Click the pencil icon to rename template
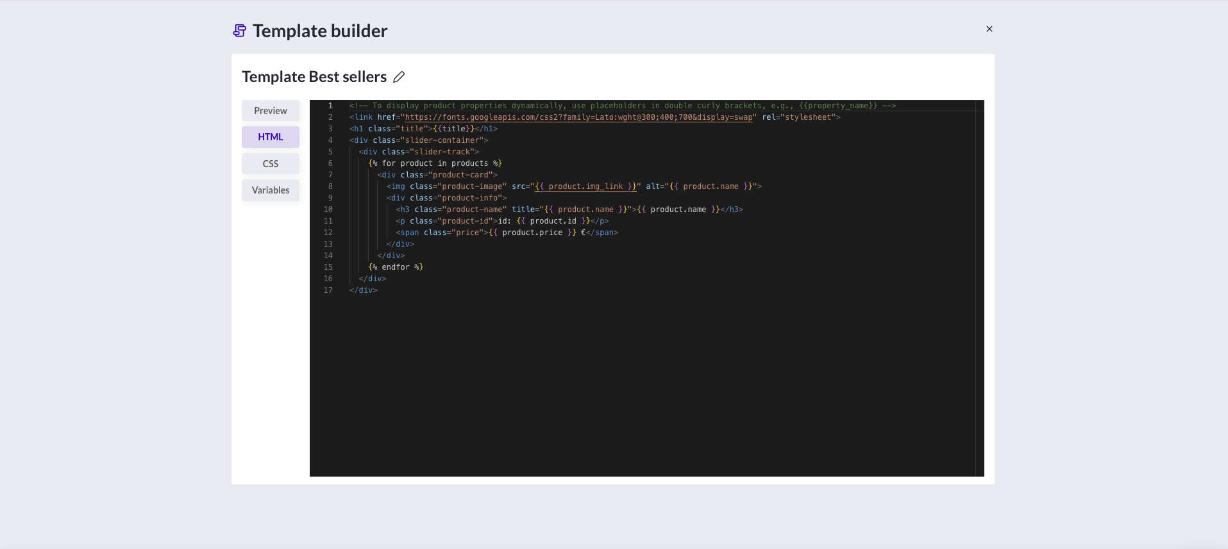 coord(399,77)
